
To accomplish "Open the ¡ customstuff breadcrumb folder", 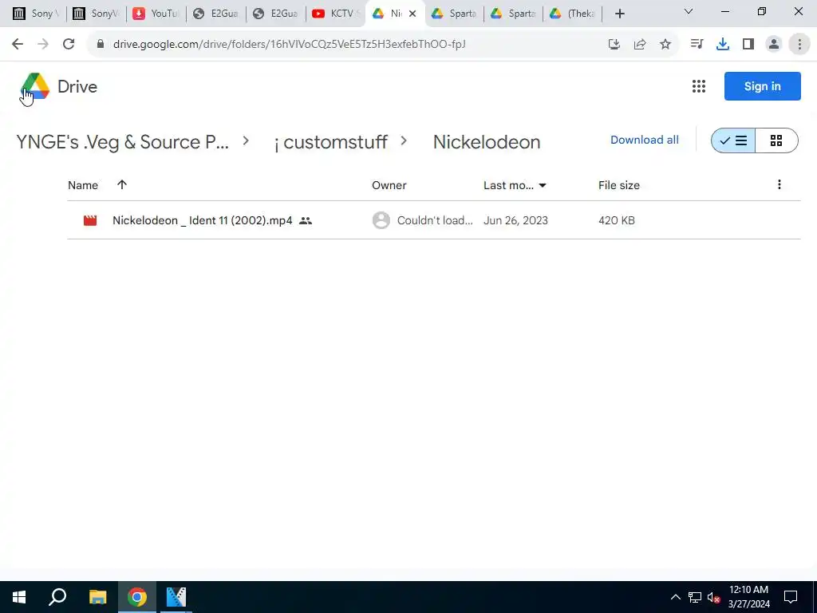I will [x=331, y=142].
